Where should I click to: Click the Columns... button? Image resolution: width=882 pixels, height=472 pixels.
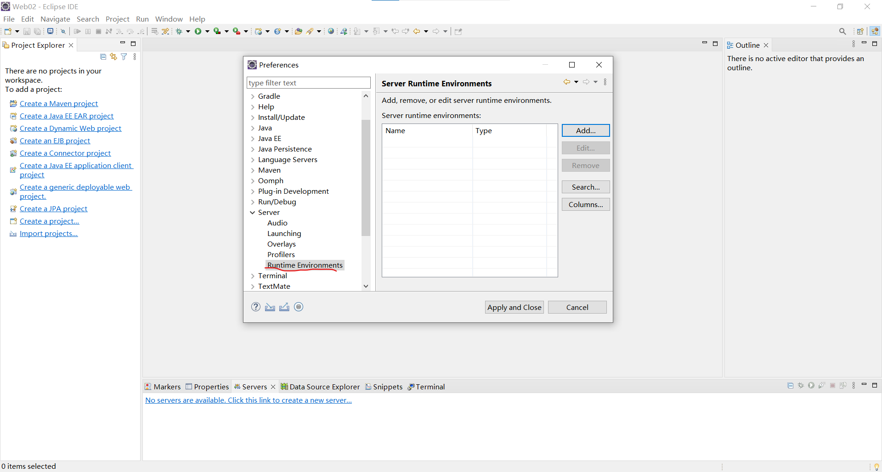[586, 204]
